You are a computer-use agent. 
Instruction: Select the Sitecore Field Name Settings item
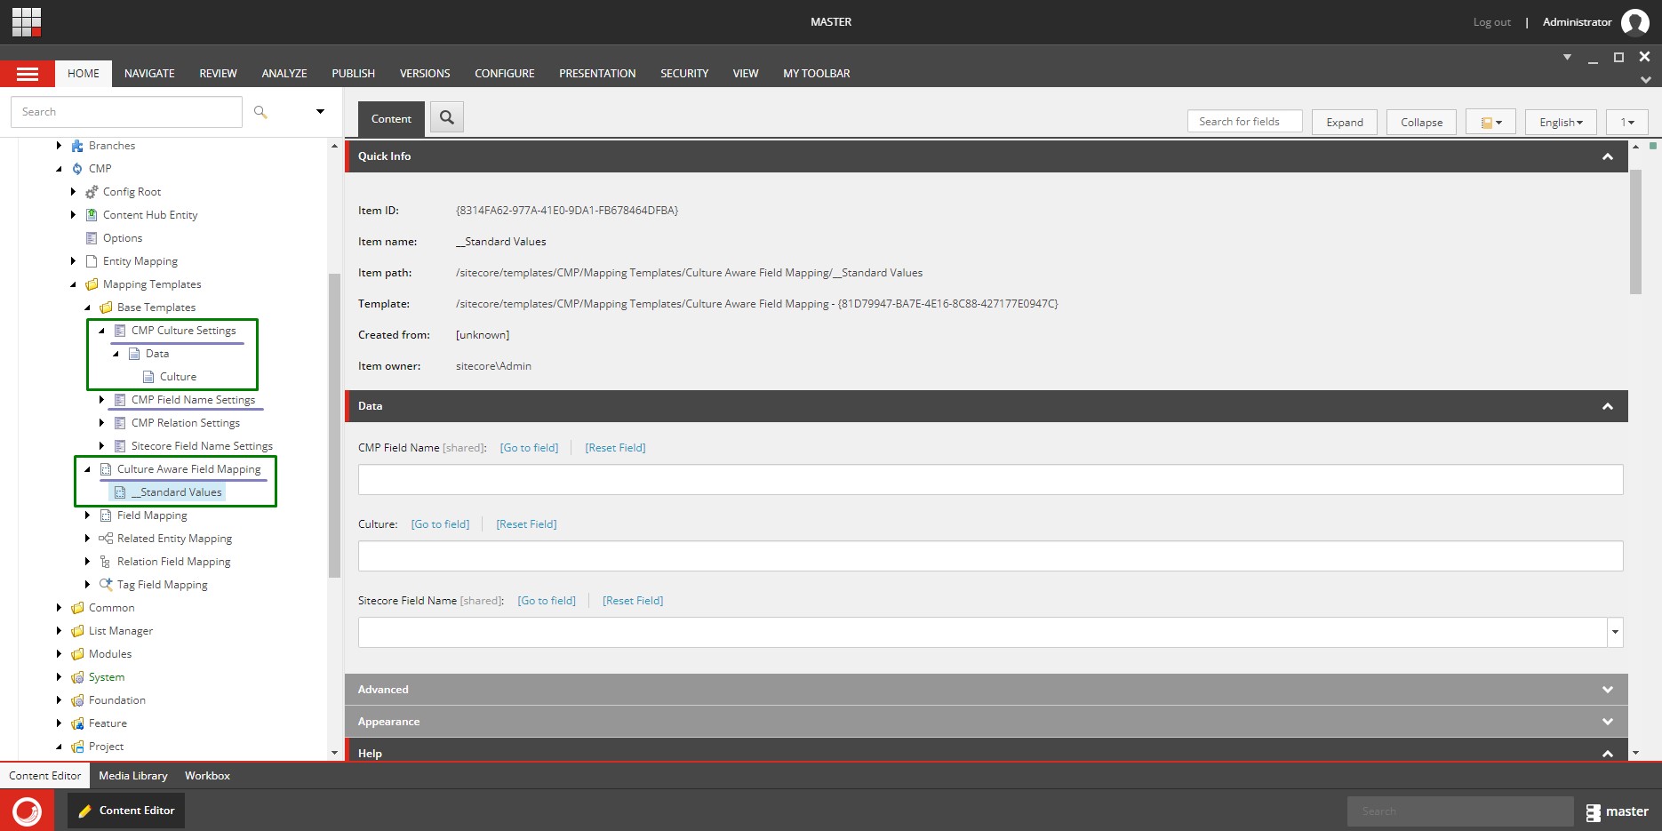pyautogui.click(x=202, y=446)
